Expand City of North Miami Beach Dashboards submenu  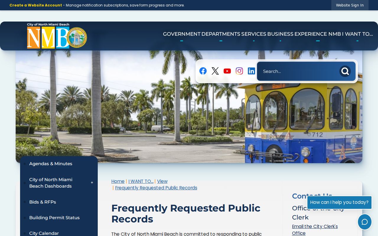pyautogui.click(x=92, y=183)
